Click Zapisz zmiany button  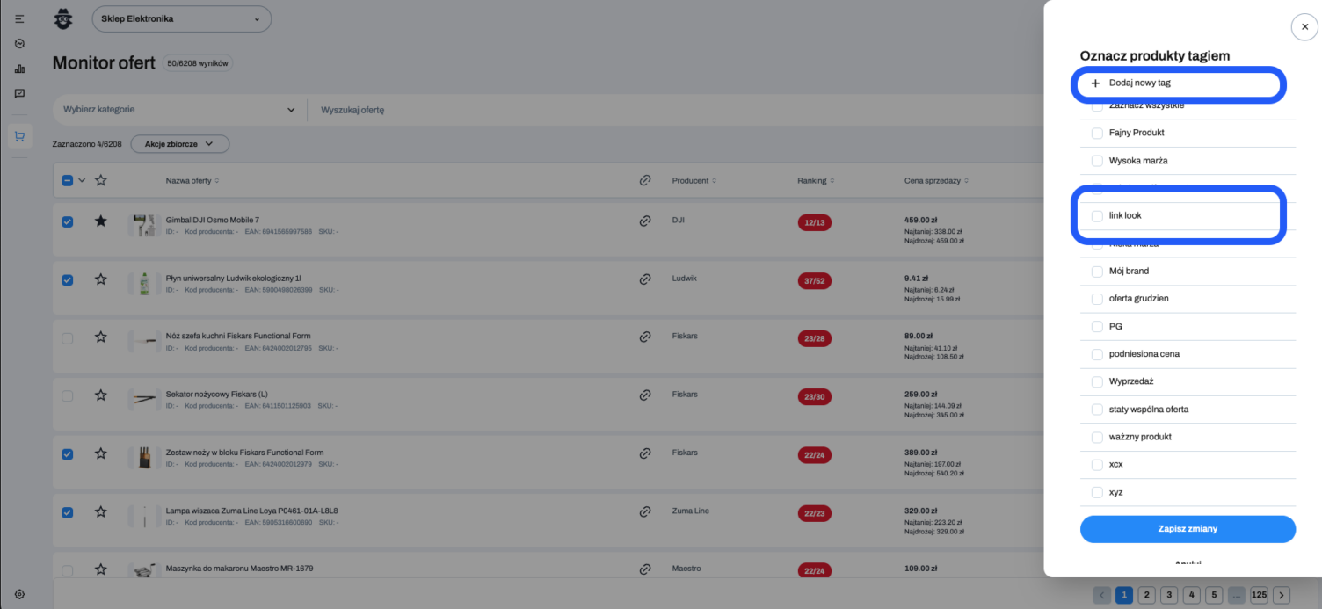tap(1187, 529)
